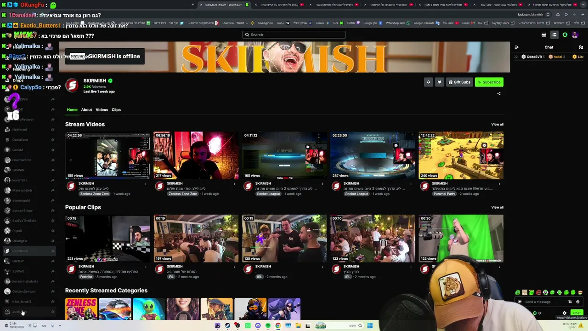The height and width of the screenshot is (331, 588).
Task: Send message with green Chat button
Action: [577, 313]
